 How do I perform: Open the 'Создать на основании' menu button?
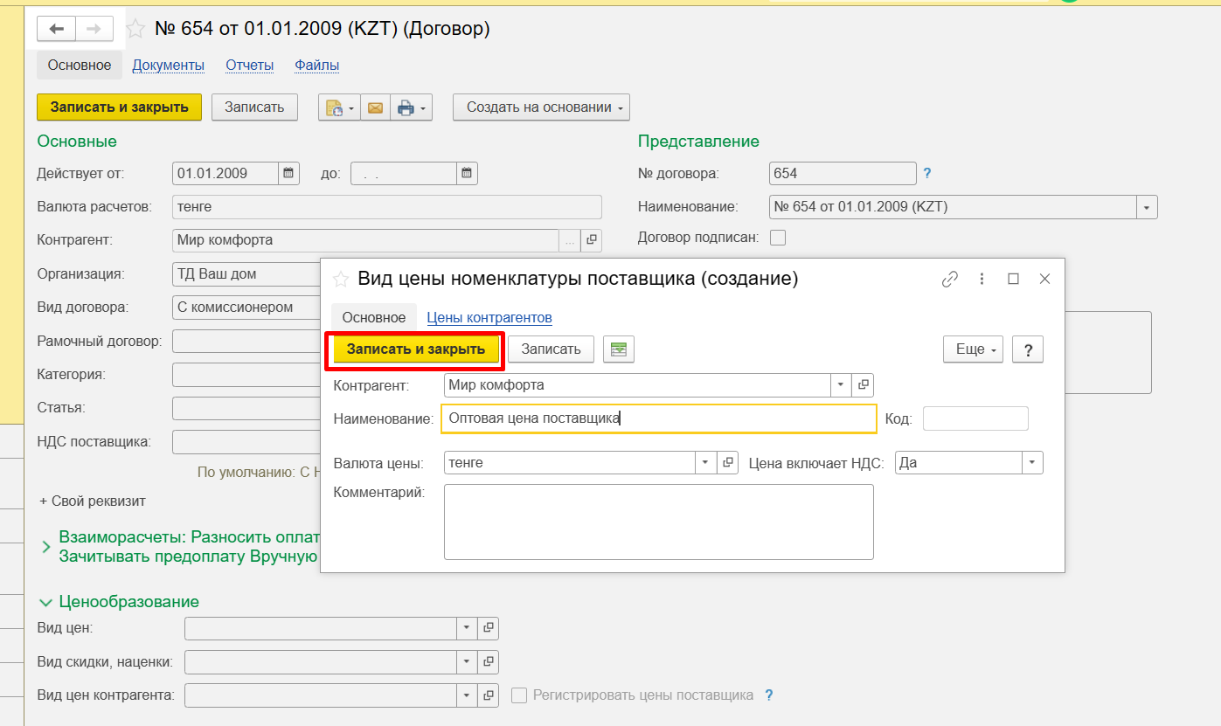(x=541, y=107)
